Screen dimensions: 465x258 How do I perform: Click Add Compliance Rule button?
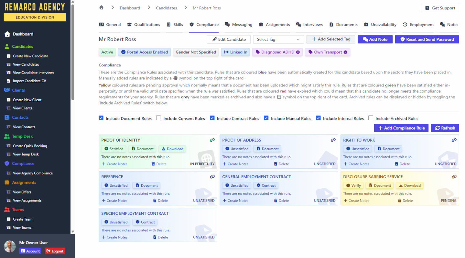[x=401, y=128]
